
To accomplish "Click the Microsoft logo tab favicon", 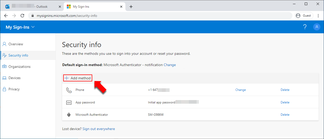I will point(69,7).
